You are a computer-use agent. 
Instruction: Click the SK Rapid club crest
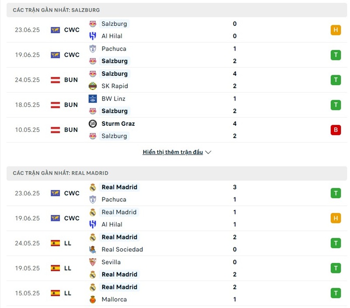coord(93,86)
